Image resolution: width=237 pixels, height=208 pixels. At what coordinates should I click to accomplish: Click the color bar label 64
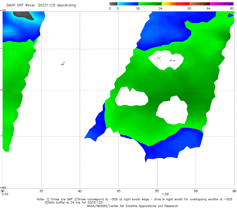(208, 8)
